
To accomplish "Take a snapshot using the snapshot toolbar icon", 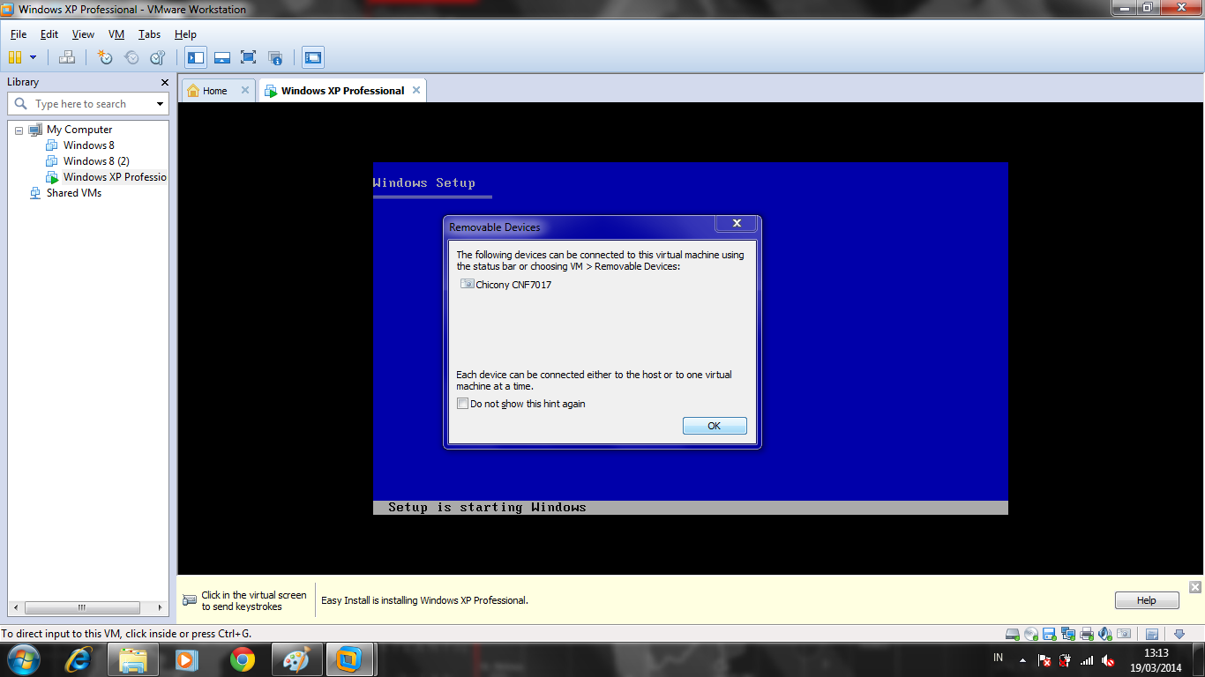I will [105, 57].
